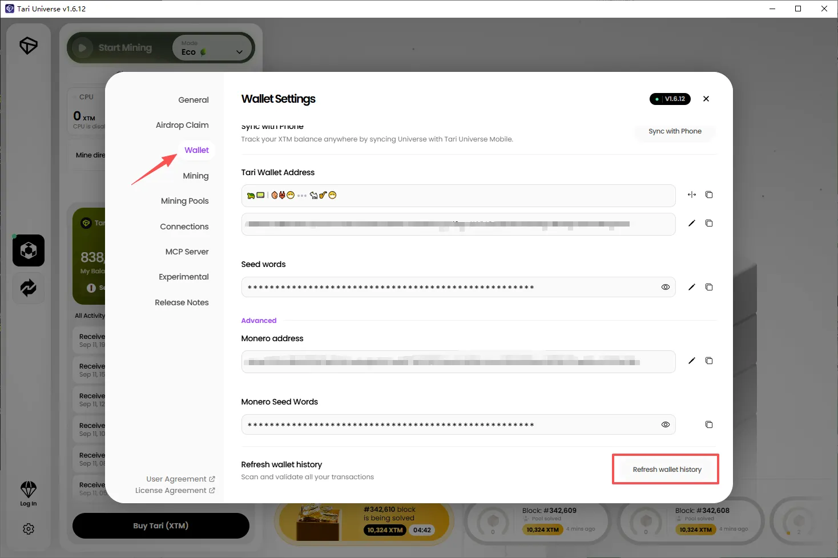The height and width of the screenshot is (558, 838).
Task: Click the Monero address field
Action: (x=458, y=362)
